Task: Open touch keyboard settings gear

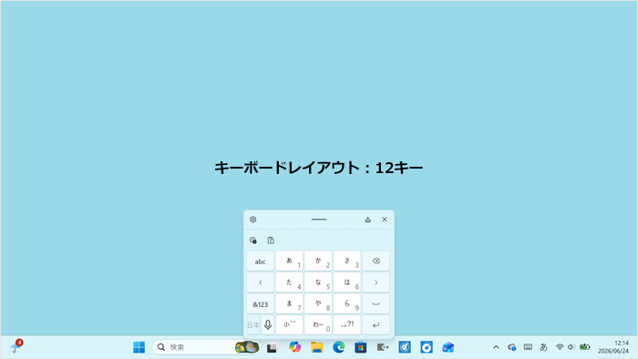Action: [253, 220]
